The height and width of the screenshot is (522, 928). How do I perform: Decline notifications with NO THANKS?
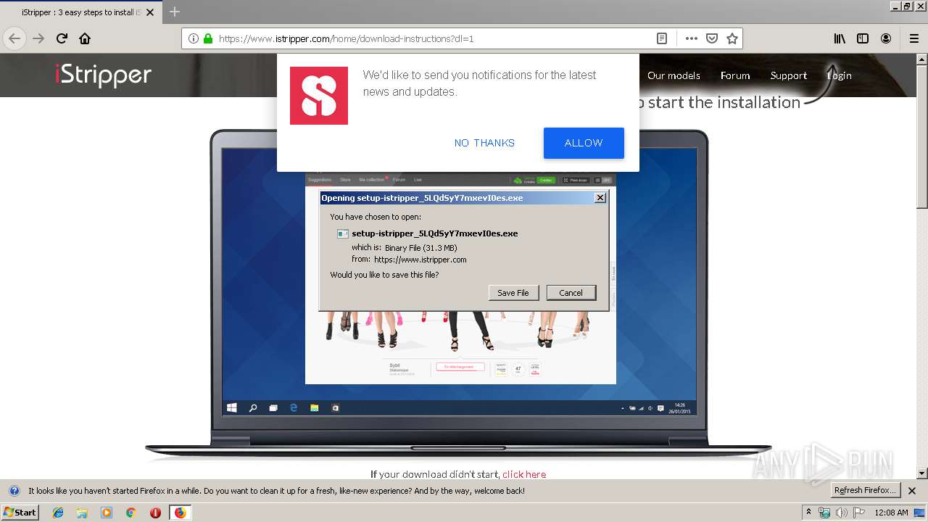tap(484, 143)
